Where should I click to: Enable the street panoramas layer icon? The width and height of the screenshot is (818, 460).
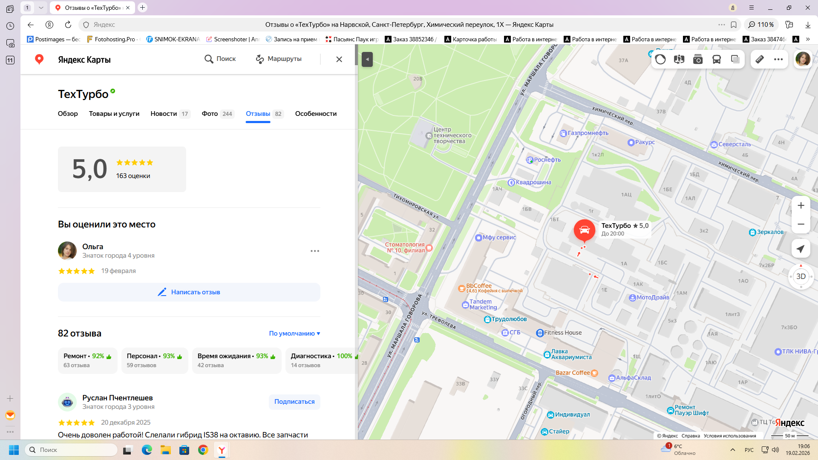click(x=679, y=59)
